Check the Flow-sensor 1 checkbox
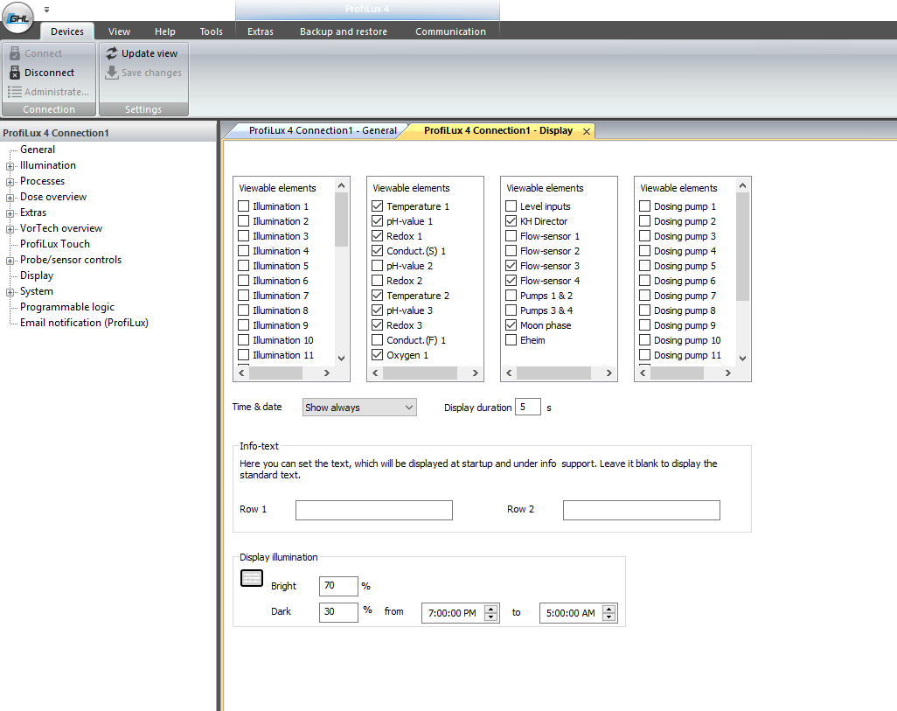Image resolution: width=897 pixels, height=711 pixels. (x=511, y=236)
